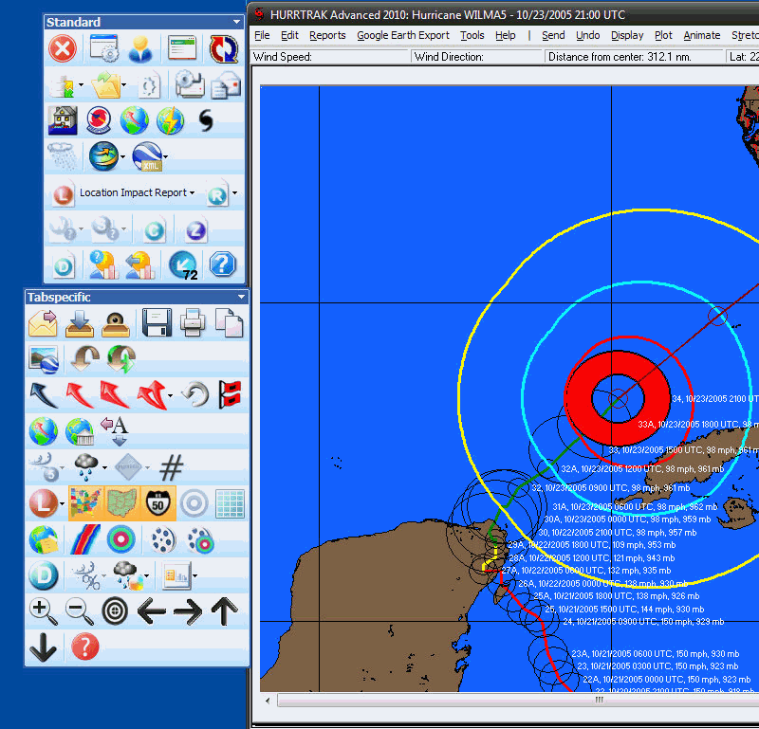Click Animate in the menu bar
Viewport: 759px width, 729px height.
(x=702, y=35)
